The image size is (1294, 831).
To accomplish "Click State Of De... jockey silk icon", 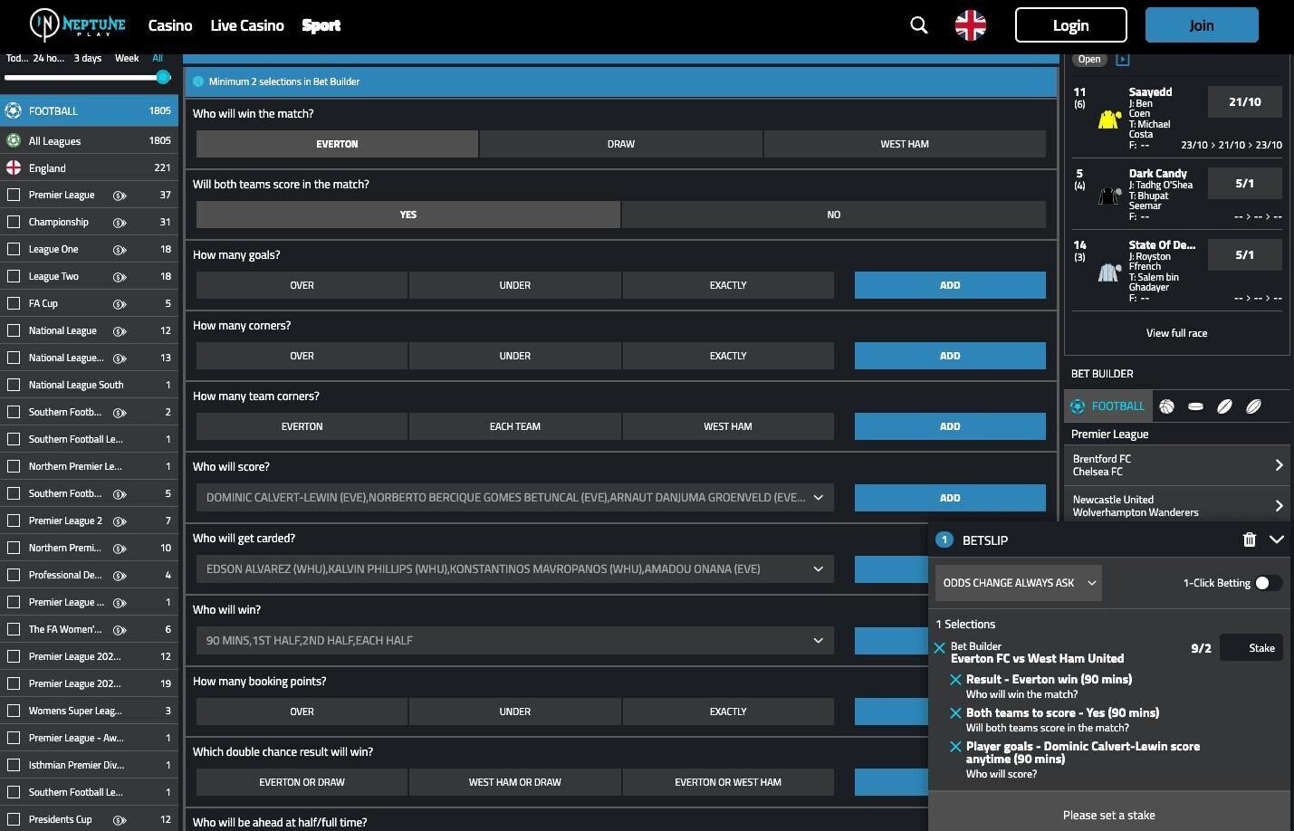I will click(x=1109, y=272).
